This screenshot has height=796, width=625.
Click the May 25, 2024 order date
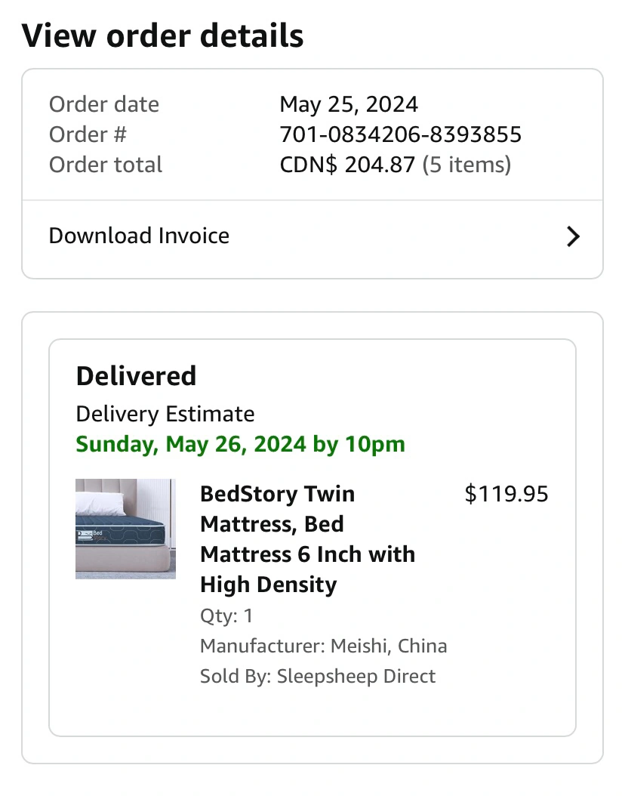[349, 104]
